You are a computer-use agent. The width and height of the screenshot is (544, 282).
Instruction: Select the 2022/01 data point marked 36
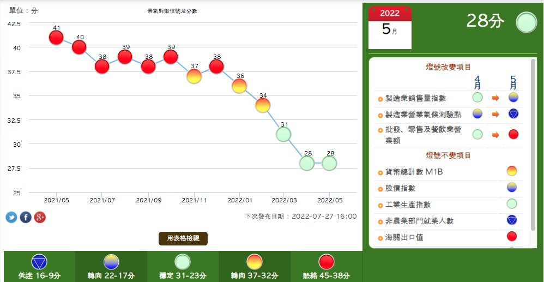(239, 86)
